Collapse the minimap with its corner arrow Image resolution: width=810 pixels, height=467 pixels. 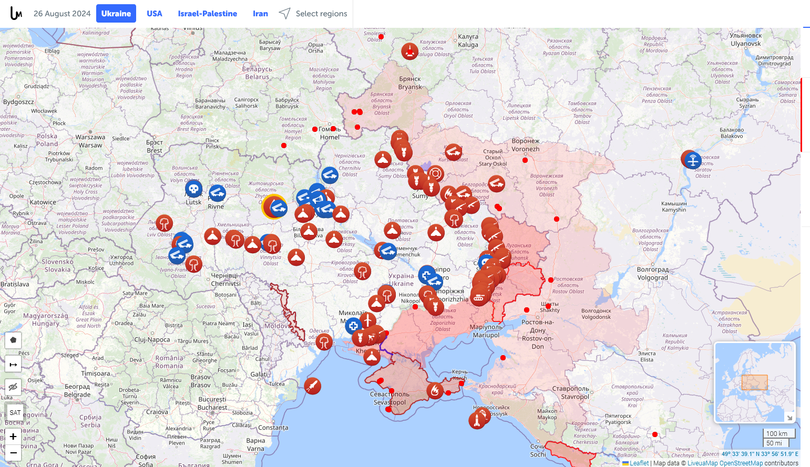(x=789, y=417)
